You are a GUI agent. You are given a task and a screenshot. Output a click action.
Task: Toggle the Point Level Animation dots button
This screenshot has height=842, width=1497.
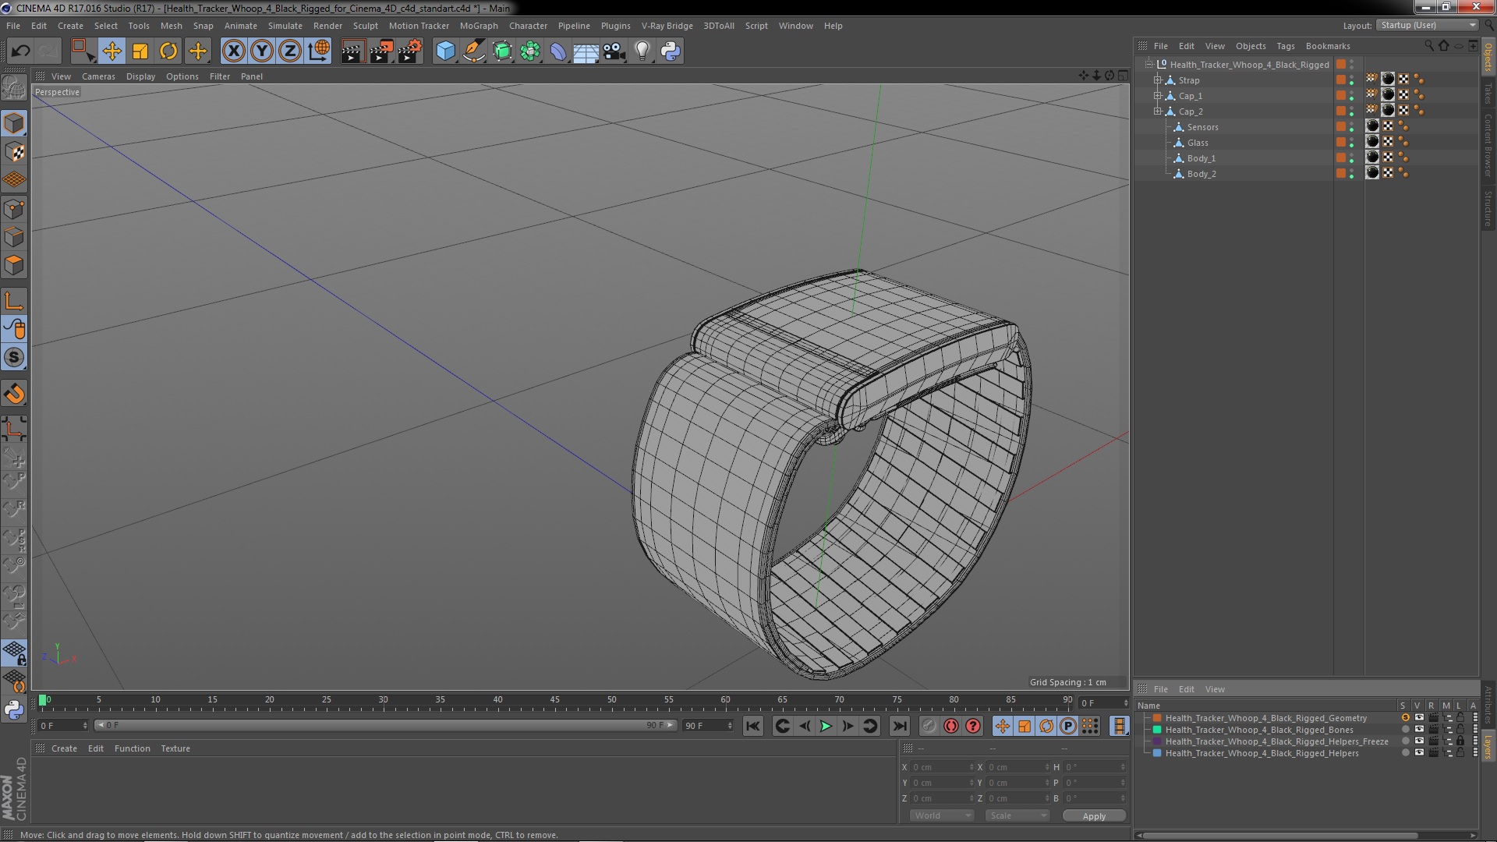point(1090,726)
